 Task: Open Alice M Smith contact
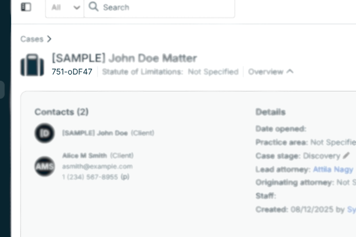(x=84, y=155)
